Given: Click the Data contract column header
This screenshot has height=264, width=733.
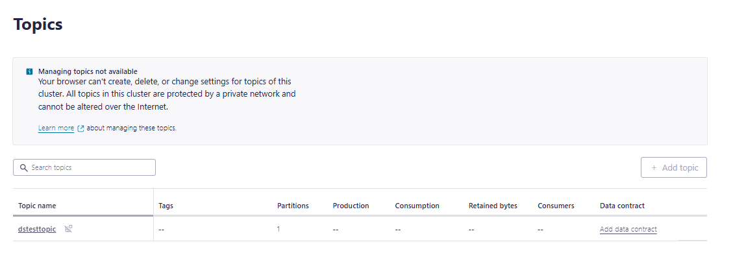Looking at the screenshot, I should point(622,206).
